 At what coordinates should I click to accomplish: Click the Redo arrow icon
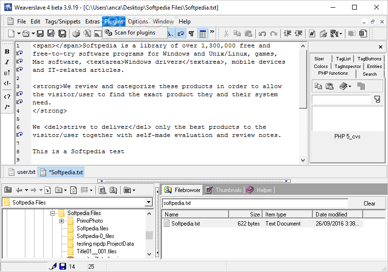[274, 34]
